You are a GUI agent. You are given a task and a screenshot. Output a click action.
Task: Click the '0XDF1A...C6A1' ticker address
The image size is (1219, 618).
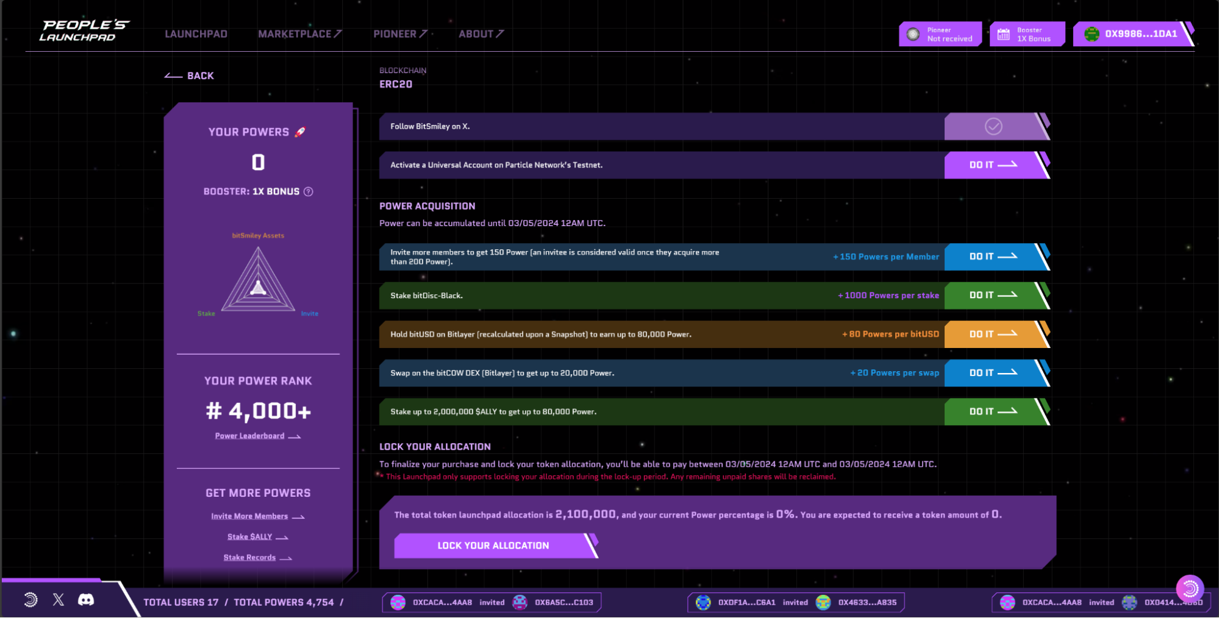point(747,603)
